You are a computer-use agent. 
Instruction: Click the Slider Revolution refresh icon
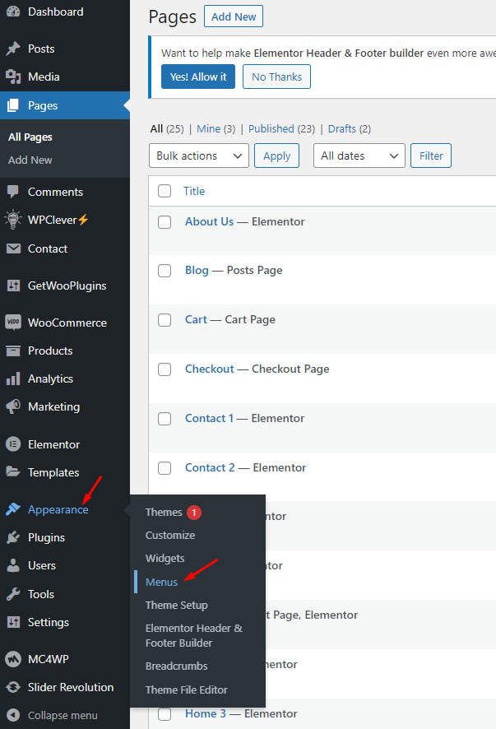(x=13, y=687)
